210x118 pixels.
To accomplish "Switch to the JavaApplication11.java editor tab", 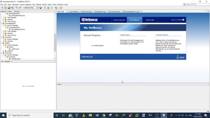I will pyautogui.click(x=132, y=12).
